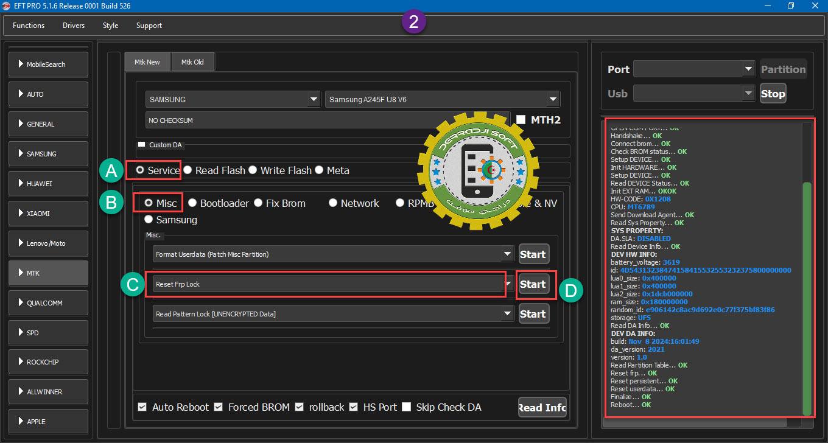Open the AUTO sidebar section
Viewport: 828px width, 443px height.
pyautogui.click(x=48, y=94)
